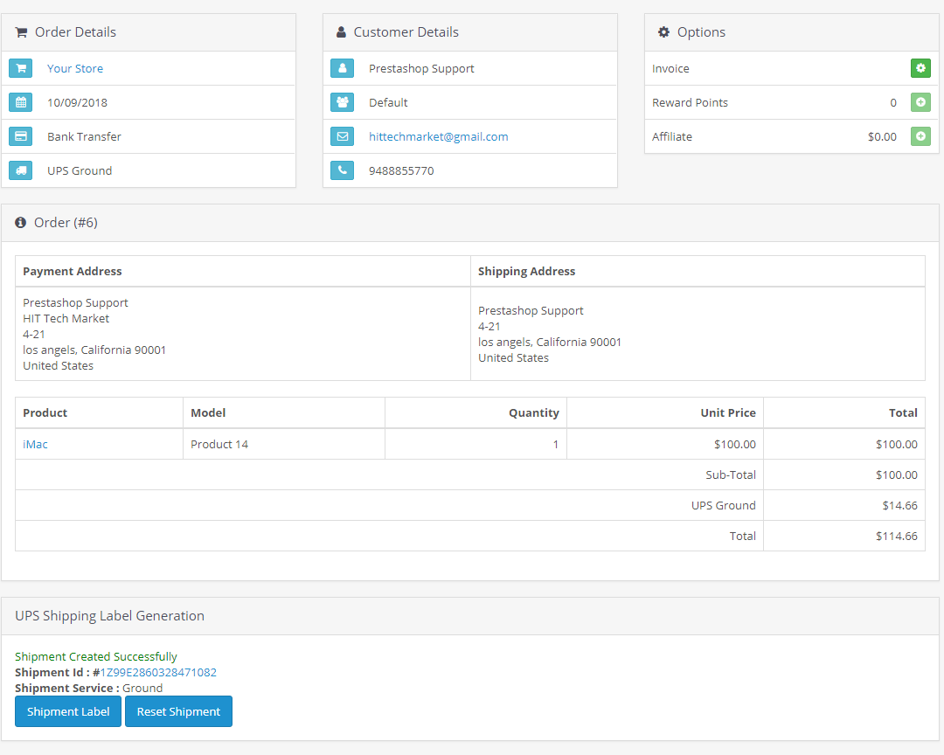
Task: Select the Reward Points label
Action: pyautogui.click(x=690, y=103)
